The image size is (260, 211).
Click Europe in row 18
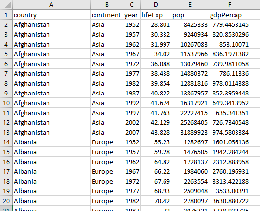(x=107, y=181)
